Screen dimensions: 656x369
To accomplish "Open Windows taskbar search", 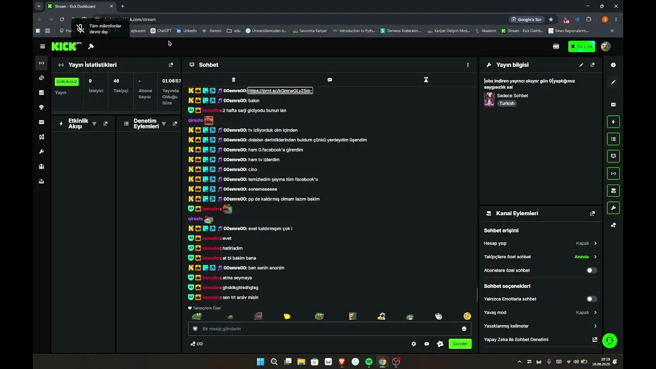I will [274, 362].
